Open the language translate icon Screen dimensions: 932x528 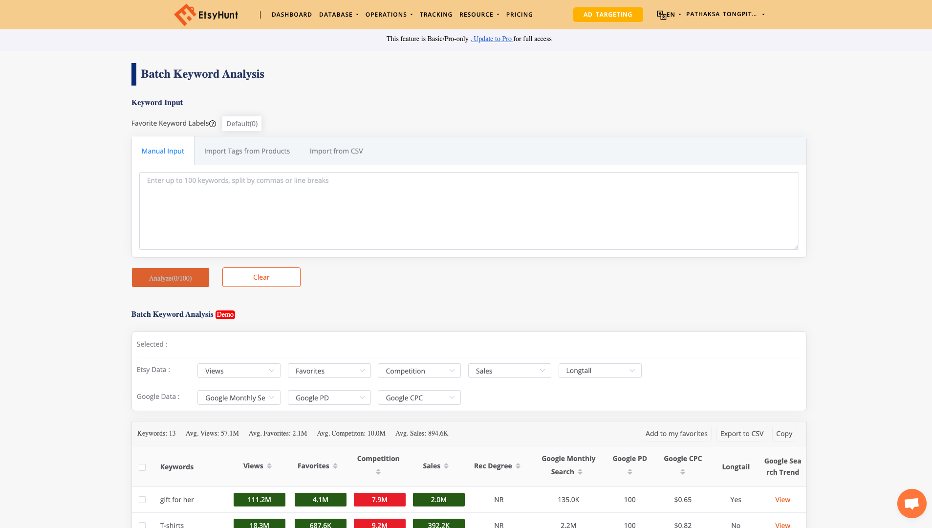coord(662,15)
